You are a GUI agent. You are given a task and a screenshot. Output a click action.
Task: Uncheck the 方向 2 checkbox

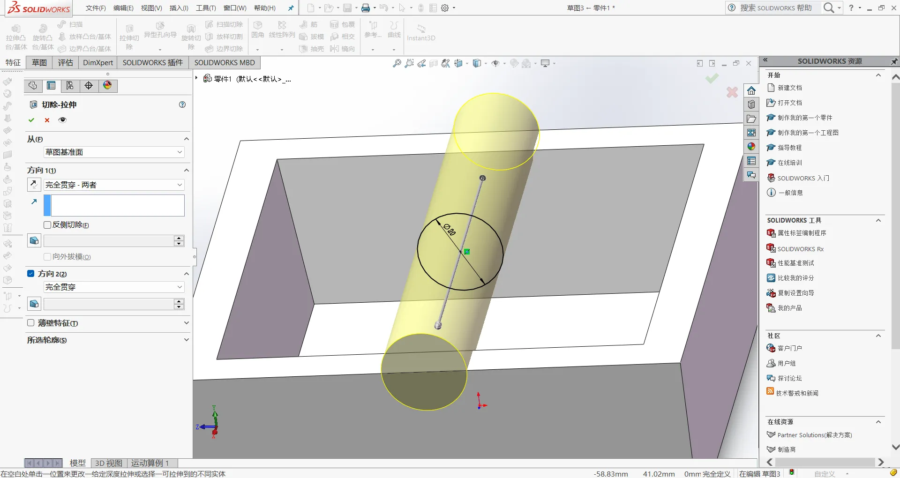31,274
